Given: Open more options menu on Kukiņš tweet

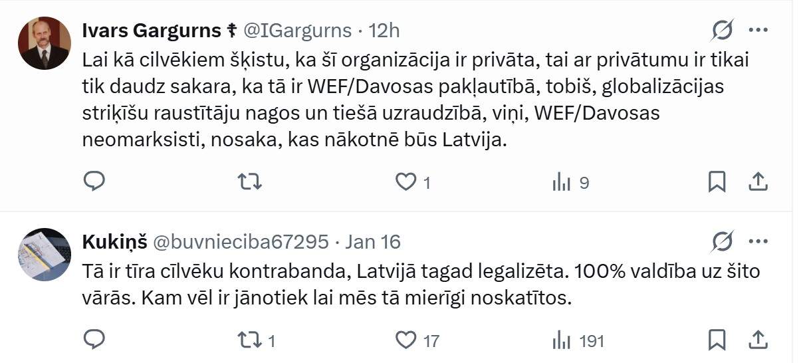Looking at the screenshot, I should (x=758, y=241).
